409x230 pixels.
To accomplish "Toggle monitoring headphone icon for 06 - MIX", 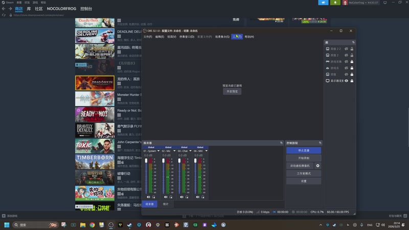I will coord(202,197).
